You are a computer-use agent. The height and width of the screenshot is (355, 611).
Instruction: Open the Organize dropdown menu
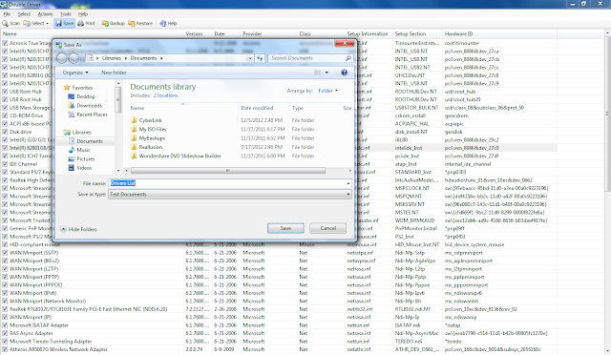tap(75, 73)
